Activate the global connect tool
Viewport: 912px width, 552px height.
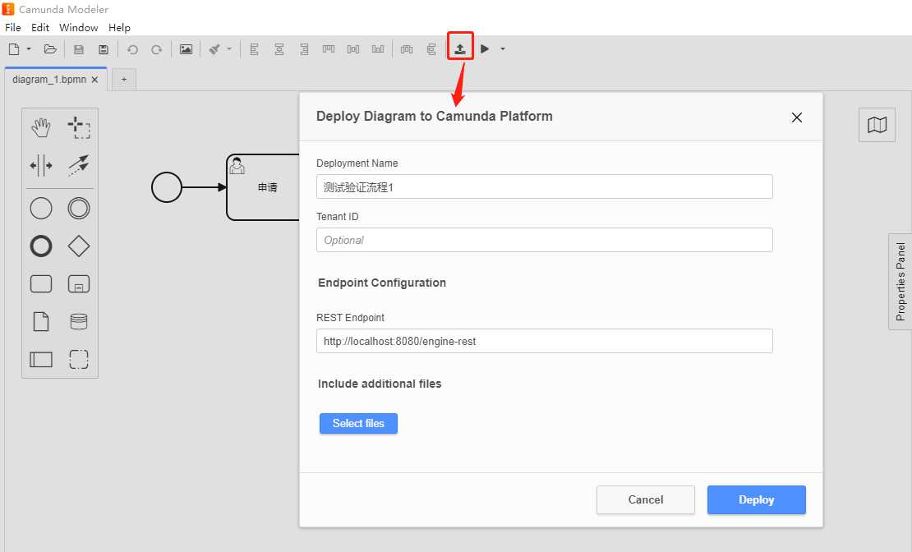click(x=79, y=165)
